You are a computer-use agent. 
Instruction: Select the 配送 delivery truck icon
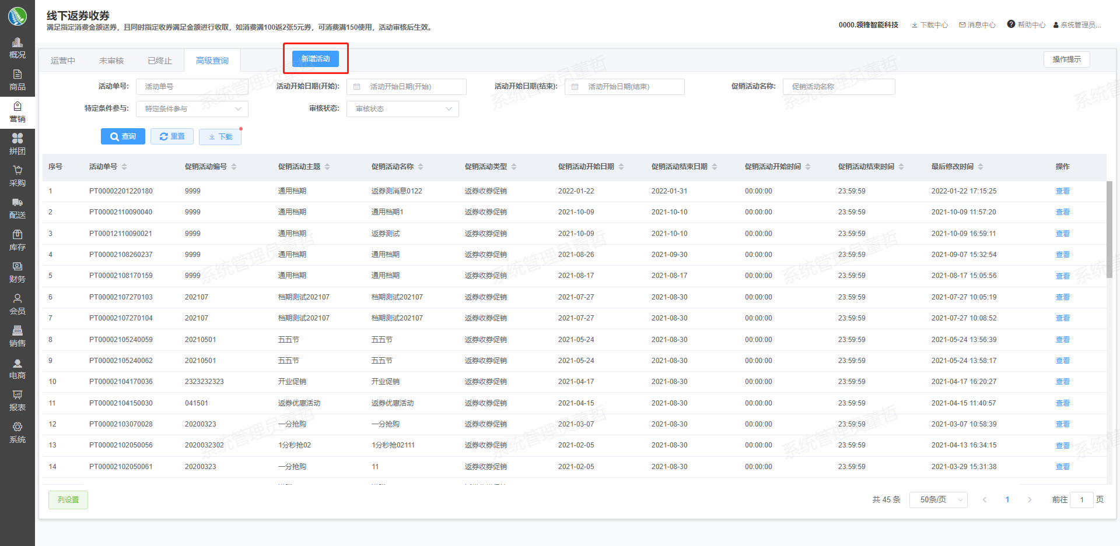tap(17, 203)
